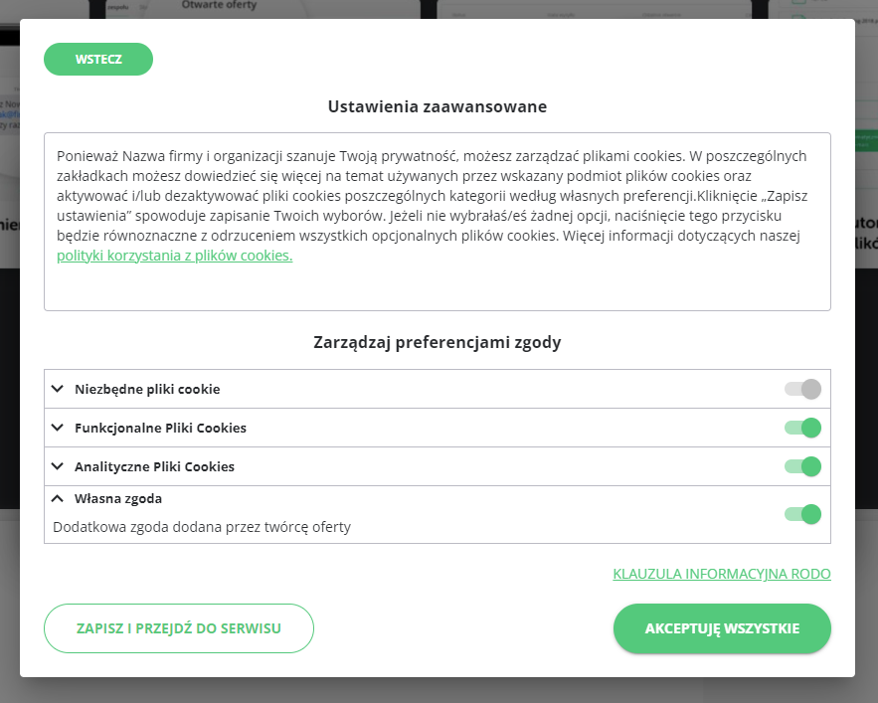This screenshot has width=878, height=703.
Task: Click the Akceptuję wszystkie button
Action: point(722,628)
